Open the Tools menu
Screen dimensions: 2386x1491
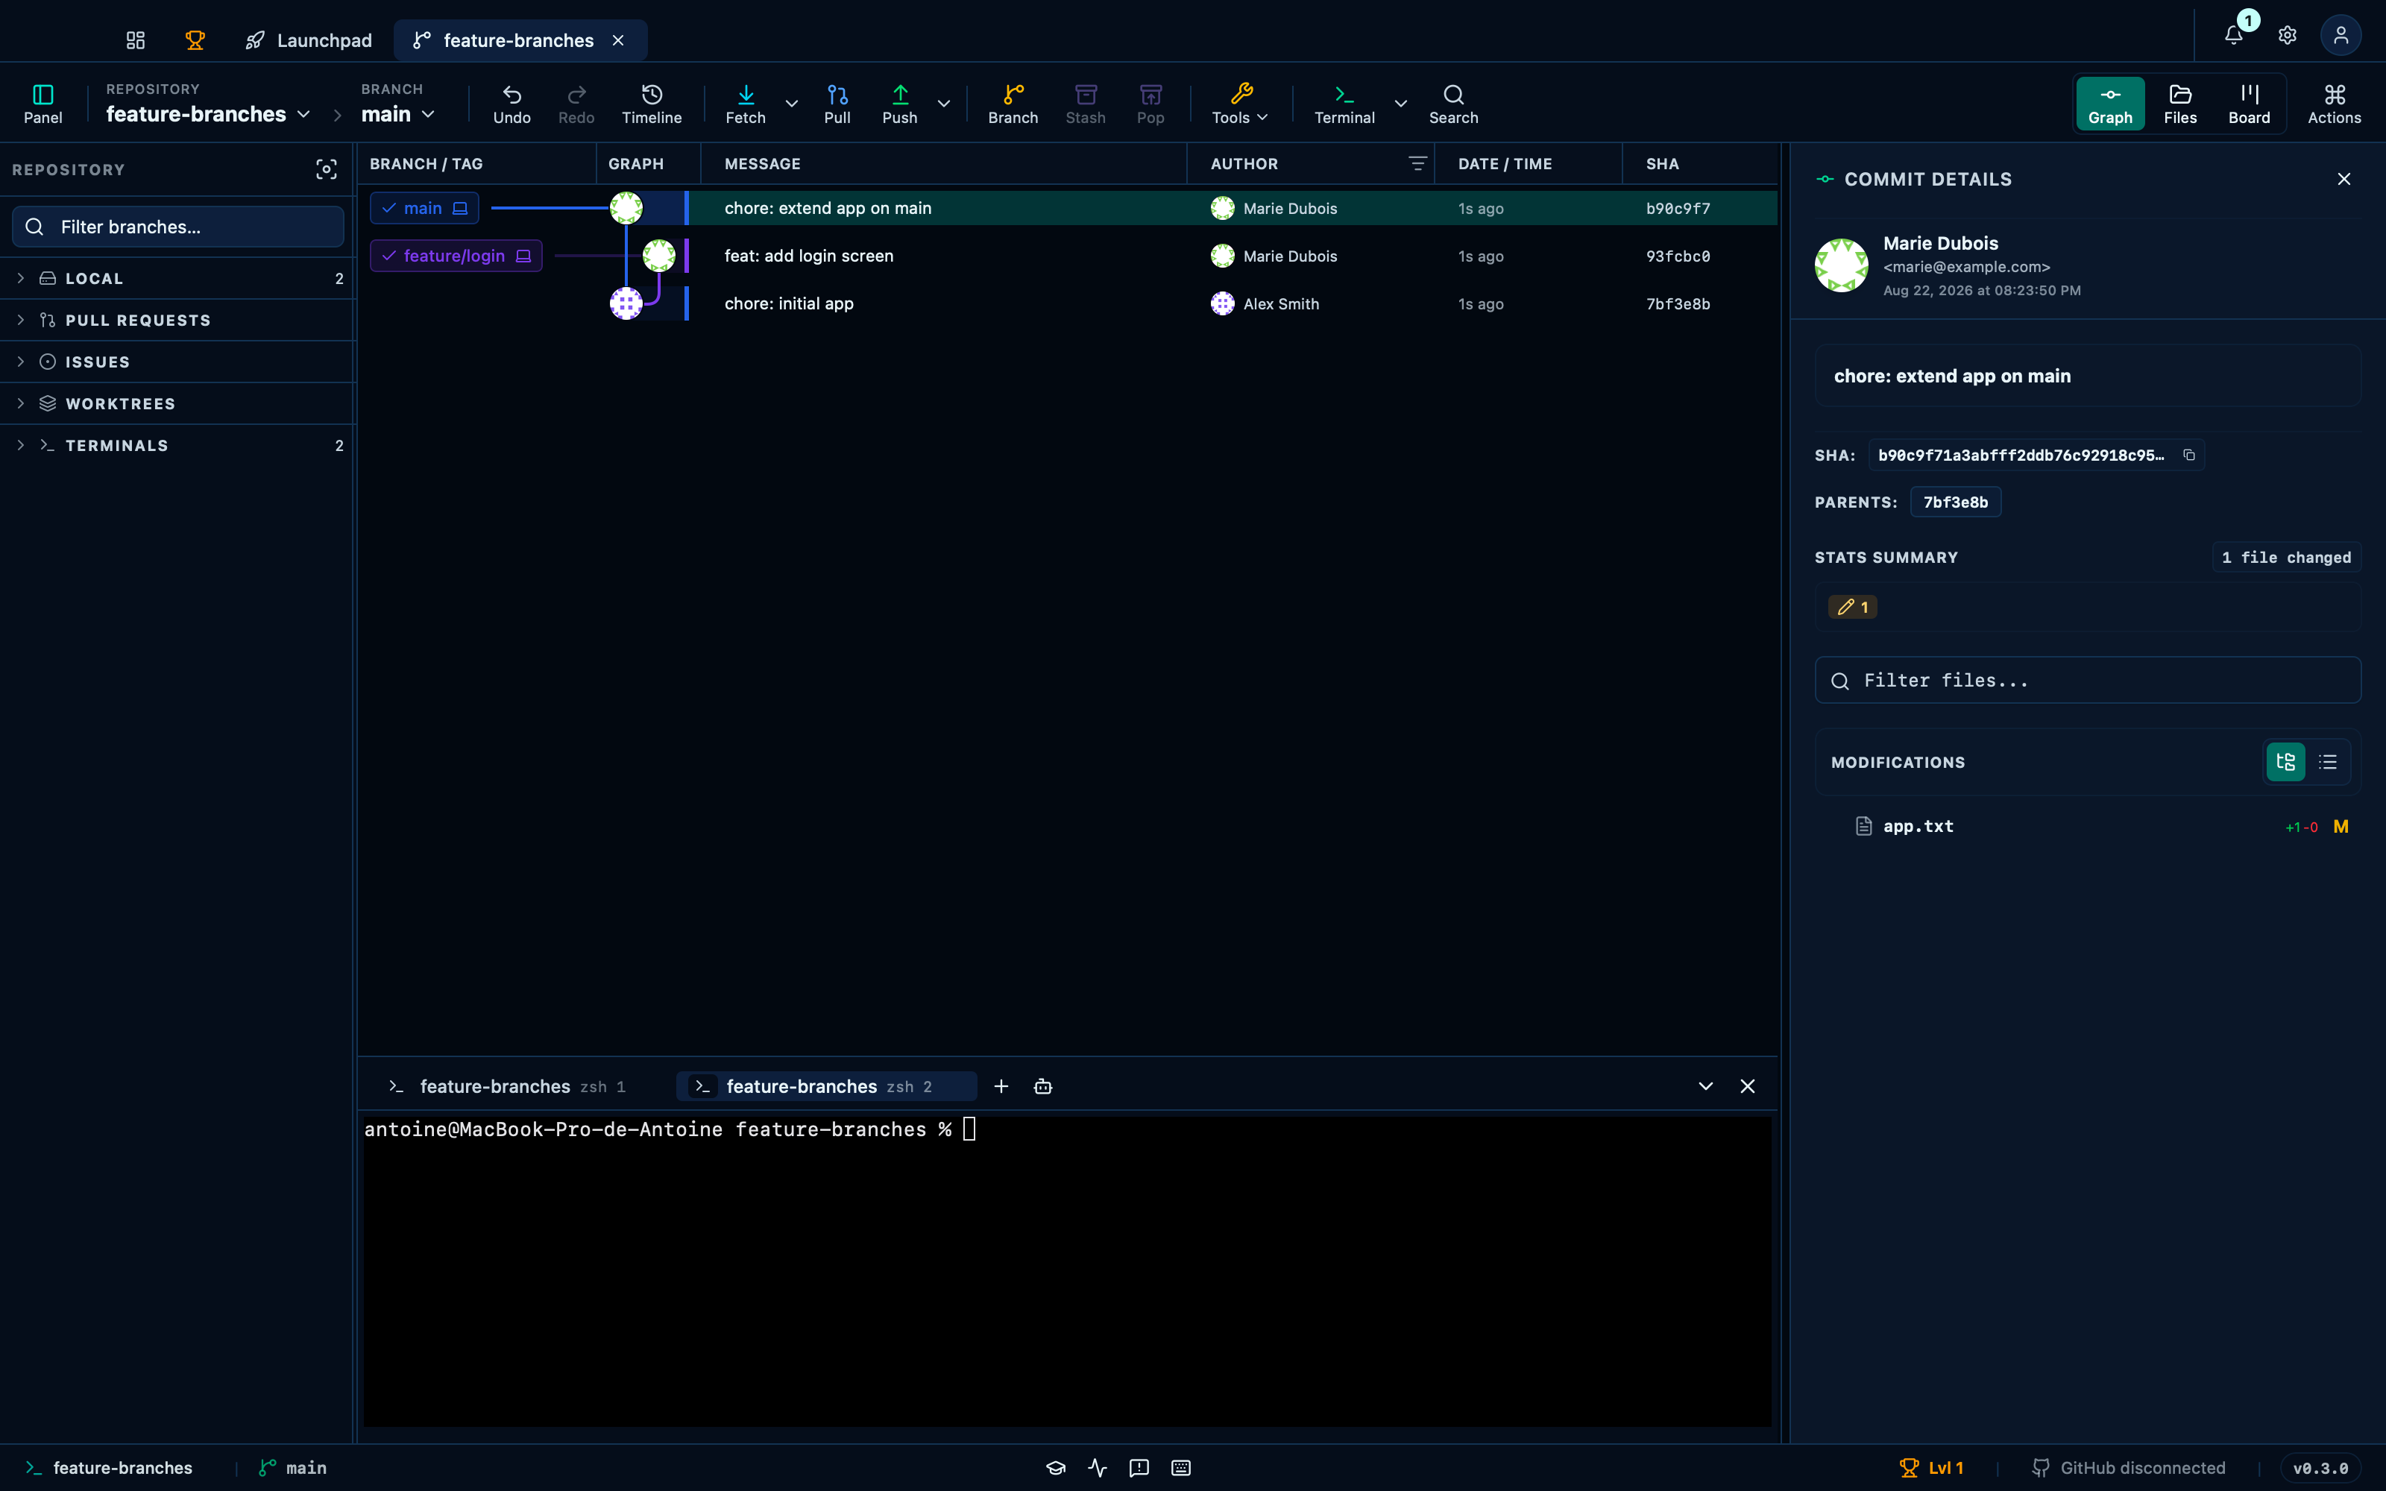pos(1239,104)
